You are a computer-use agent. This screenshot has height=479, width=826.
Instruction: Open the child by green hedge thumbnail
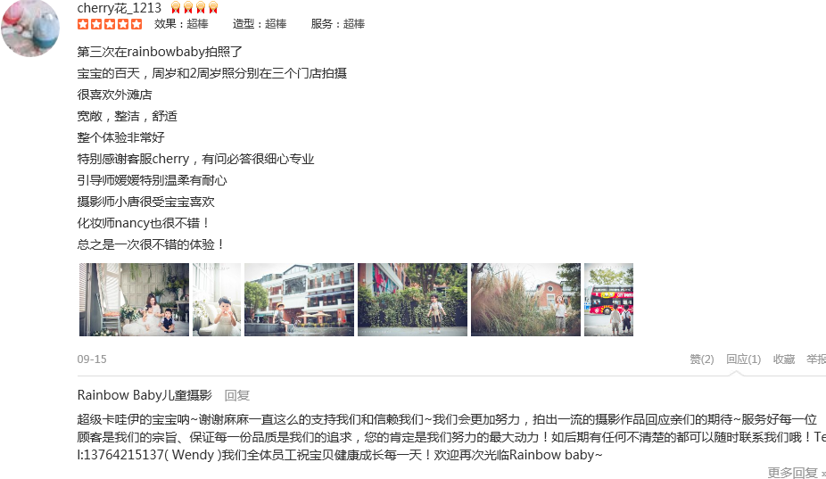coord(412,300)
